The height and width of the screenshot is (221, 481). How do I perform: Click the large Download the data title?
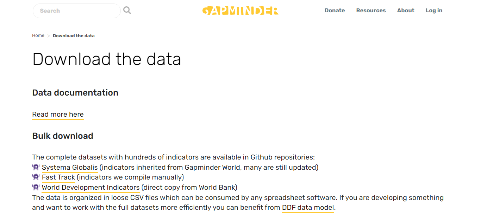click(107, 59)
